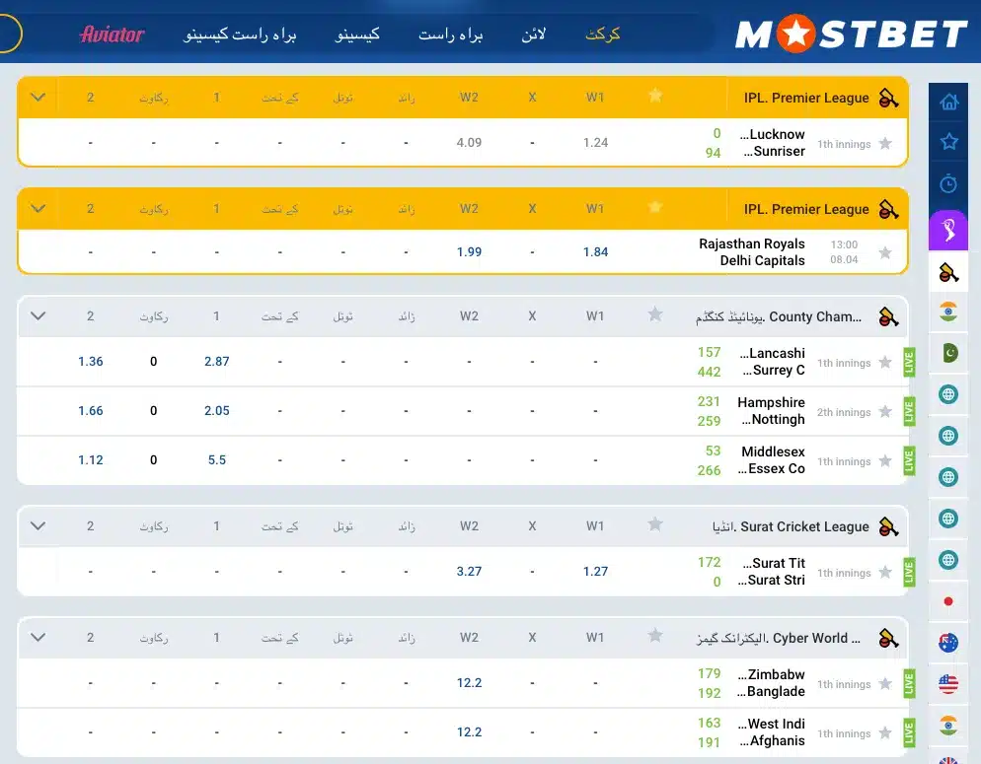Star the Lancashire vs Surrey match
The width and height of the screenshot is (981, 764).
884,362
